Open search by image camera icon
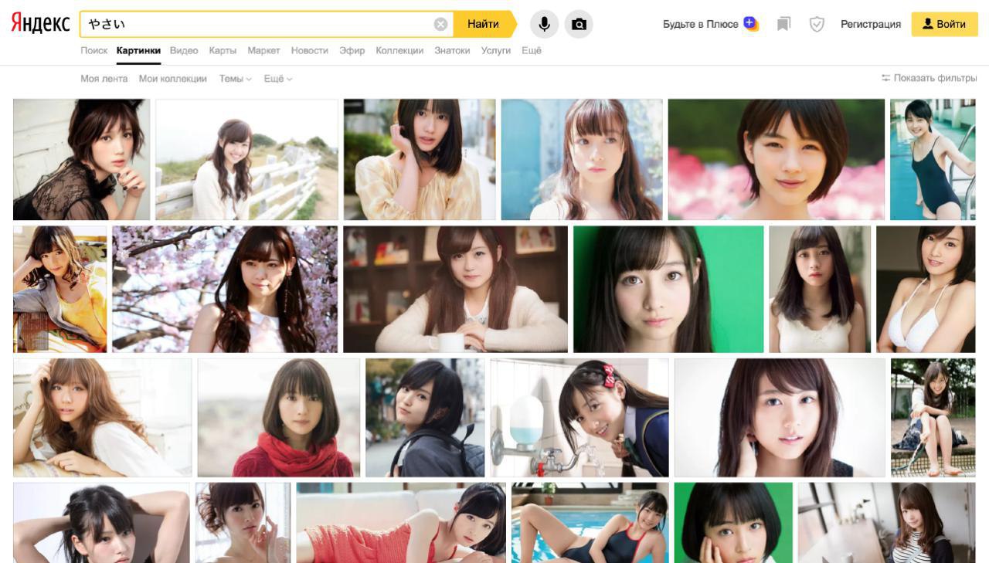The height and width of the screenshot is (563, 989). click(x=579, y=24)
